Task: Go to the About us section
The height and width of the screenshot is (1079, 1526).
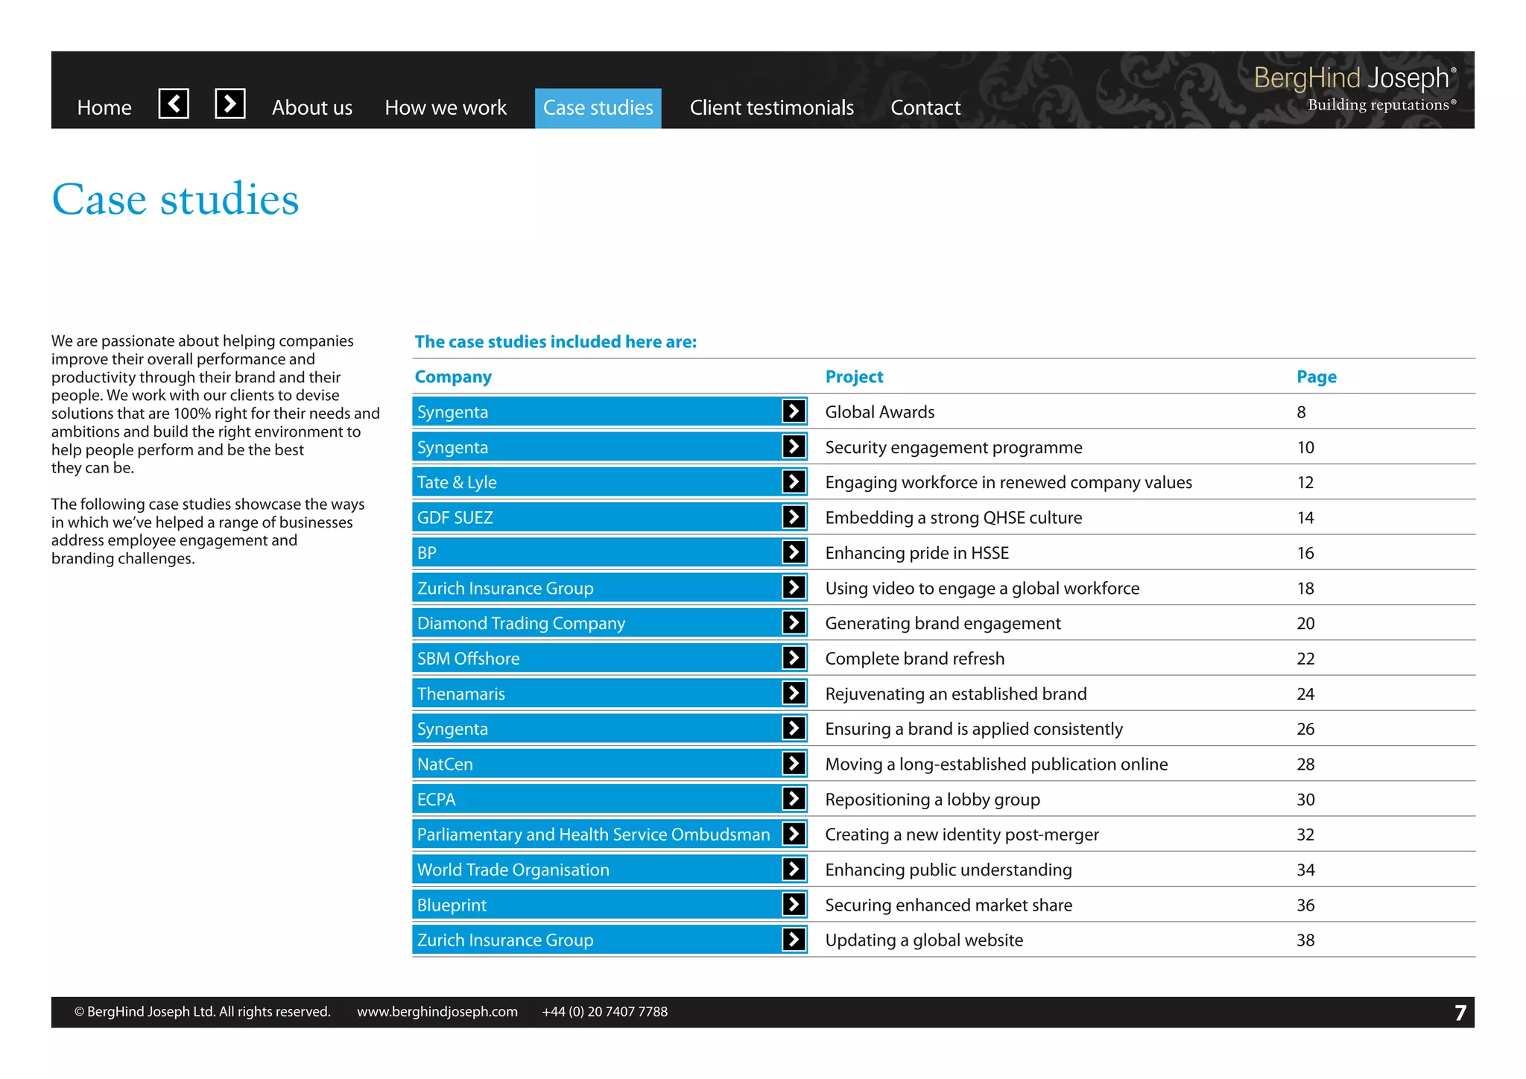Action: click(311, 108)
